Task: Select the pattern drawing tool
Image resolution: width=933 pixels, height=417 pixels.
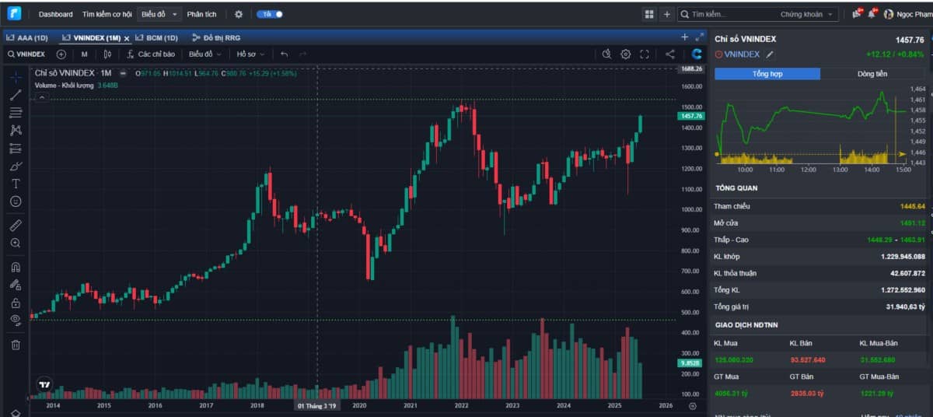Action: coord(16,131)
